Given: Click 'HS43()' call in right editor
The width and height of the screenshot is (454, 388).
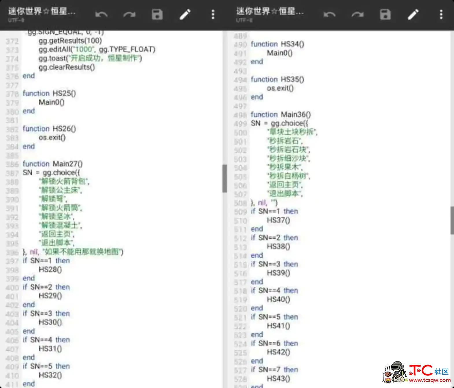Looking at the screenshot, I should tap(278, 378).
